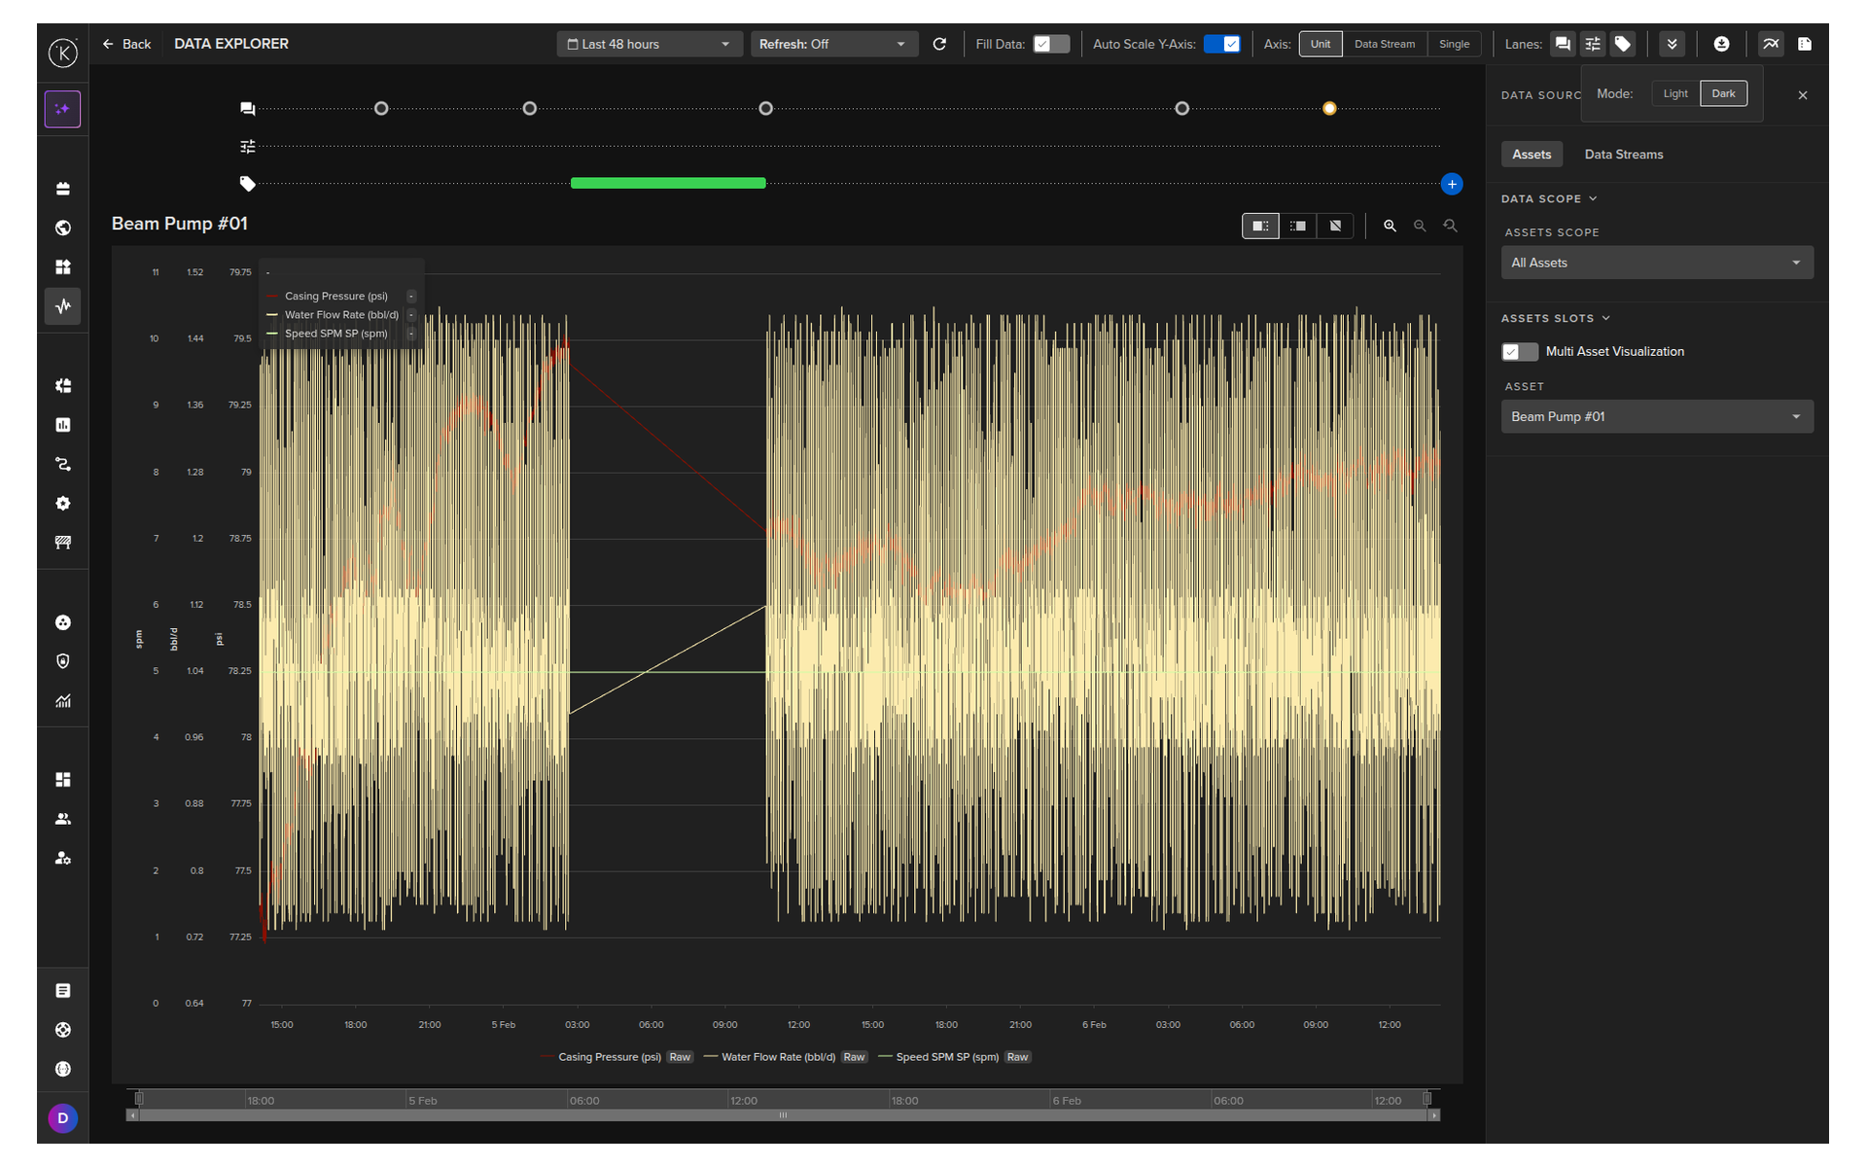Viewport: 1867px width, 1167px height.
Task: Open Data Explorer pulse icon in sidebar
Action: (x=63, y=306)
